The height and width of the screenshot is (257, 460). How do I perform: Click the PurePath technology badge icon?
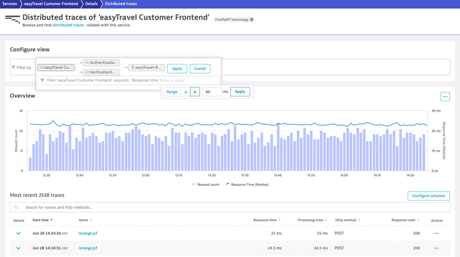251,20
